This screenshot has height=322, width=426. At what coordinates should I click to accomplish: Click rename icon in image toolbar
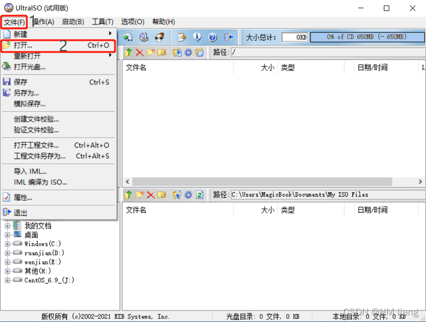pos(162,52)
